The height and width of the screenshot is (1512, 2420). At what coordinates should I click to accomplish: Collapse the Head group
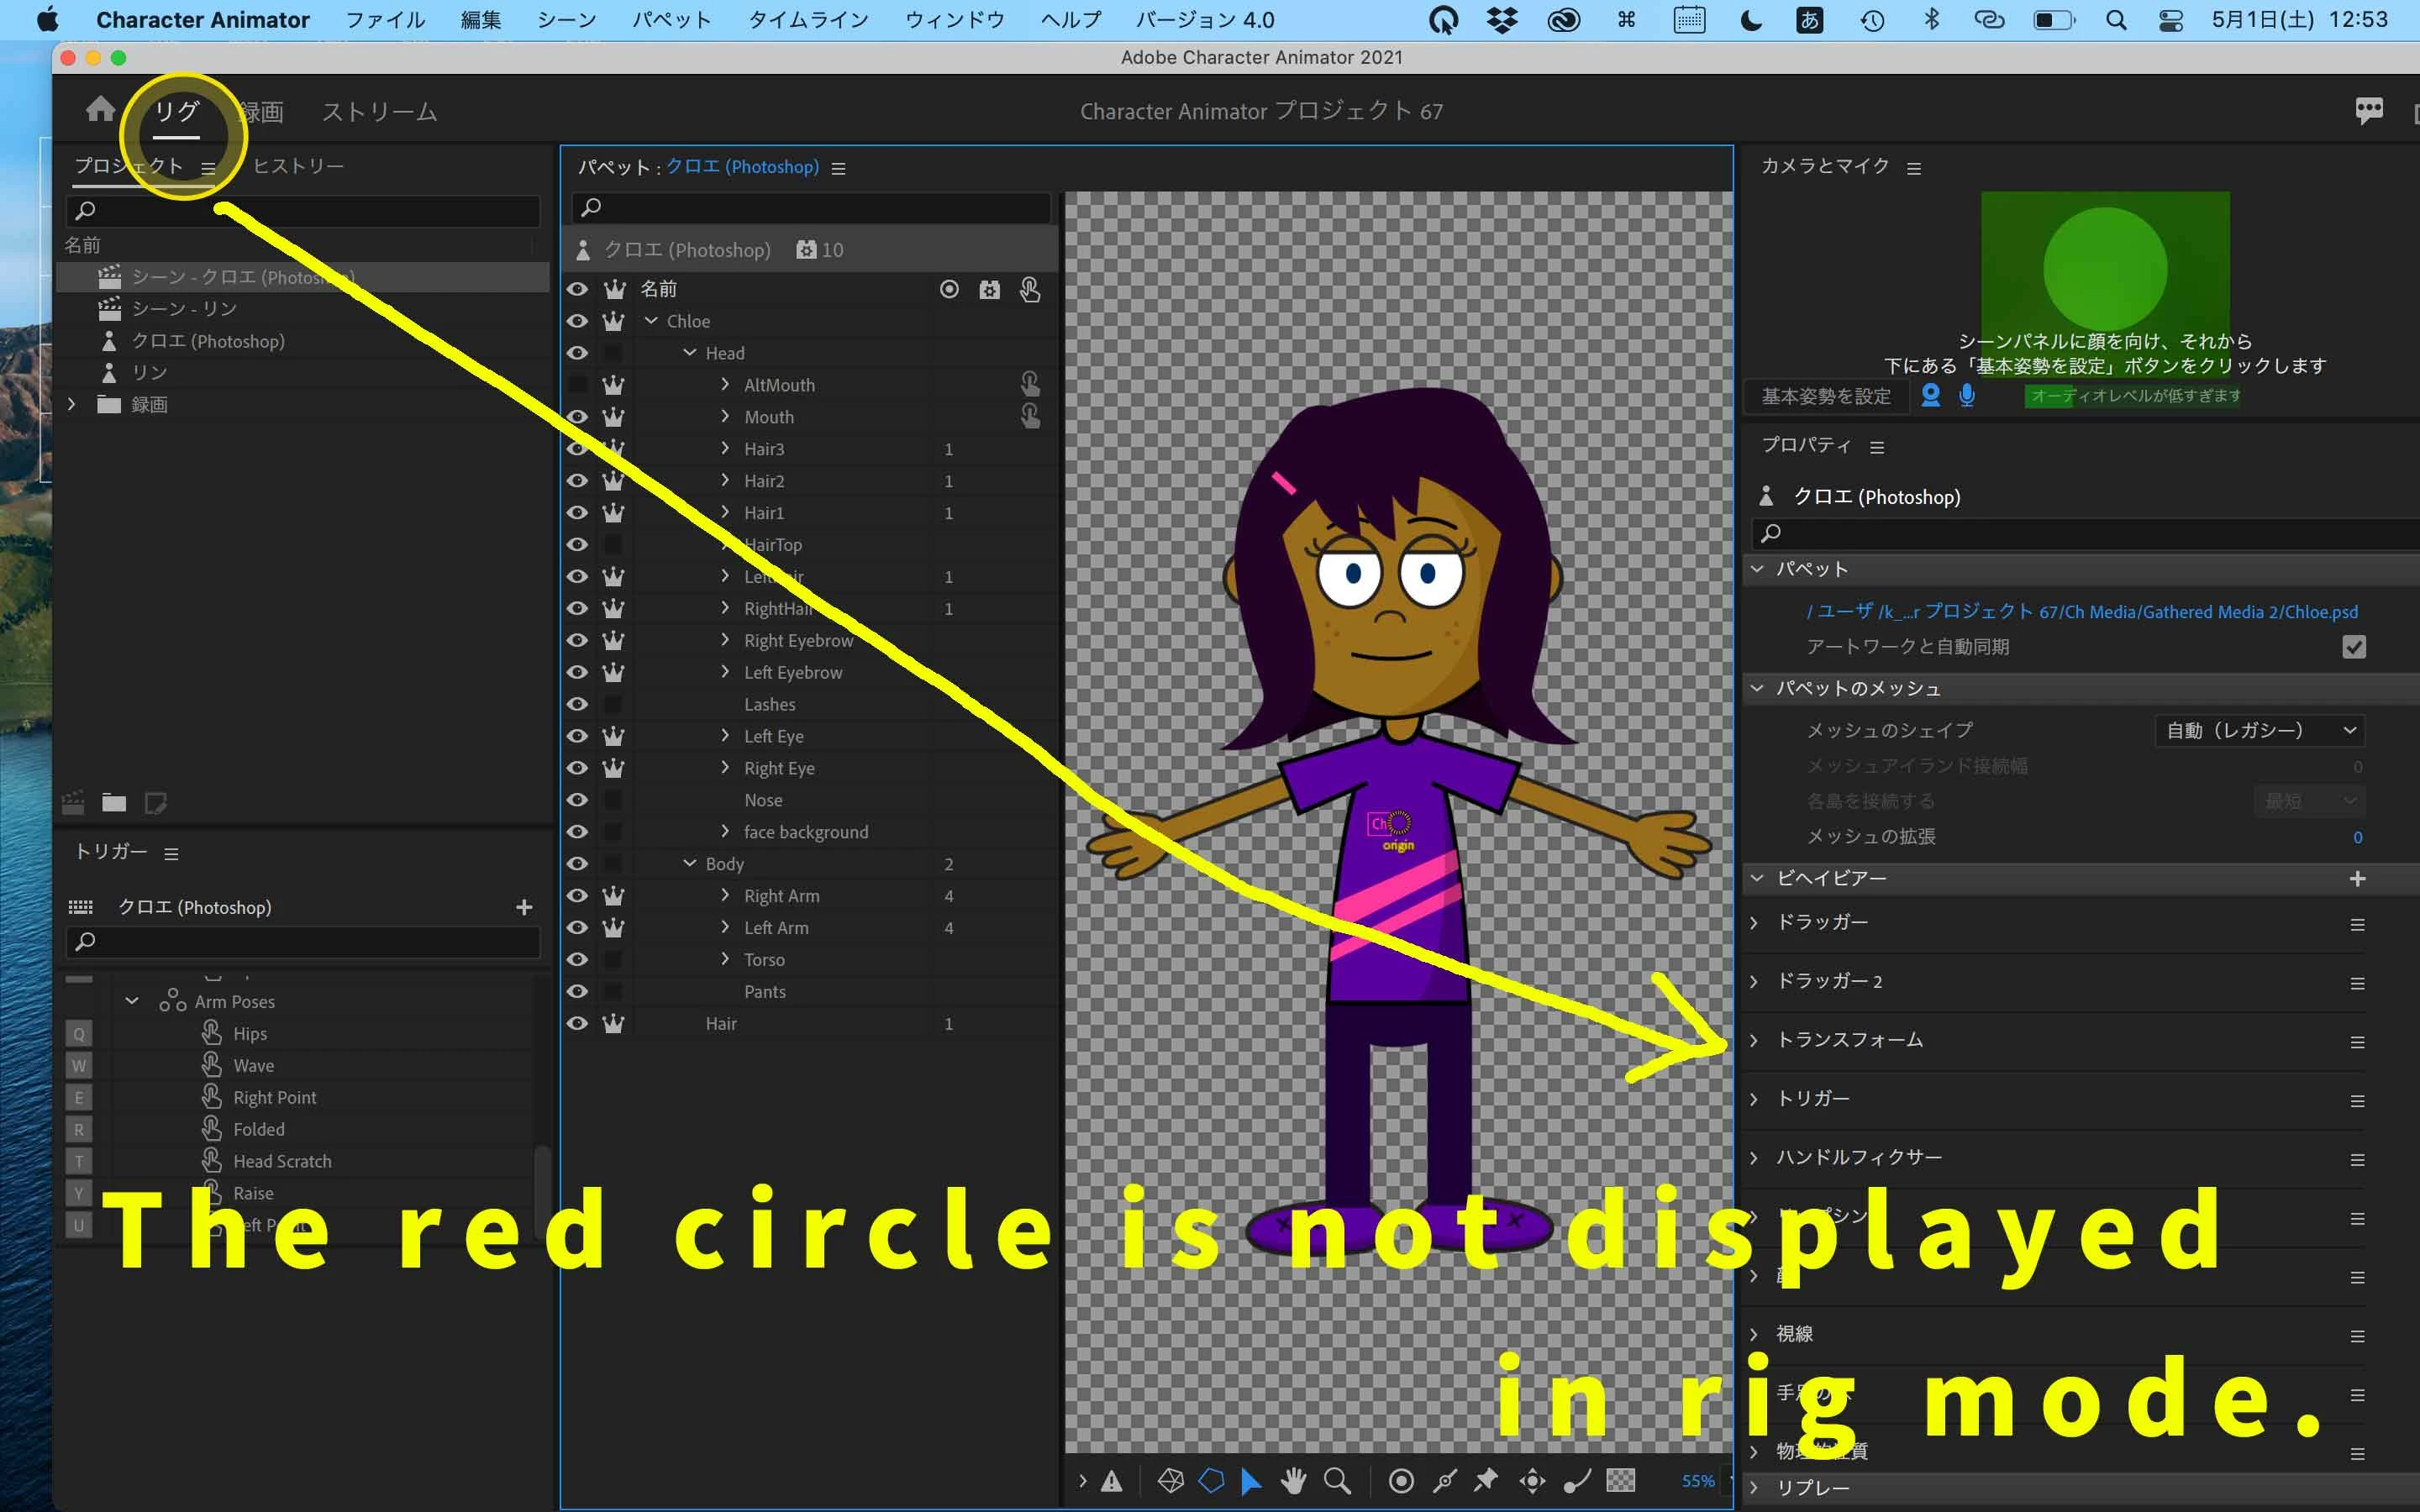click(689, 353)
